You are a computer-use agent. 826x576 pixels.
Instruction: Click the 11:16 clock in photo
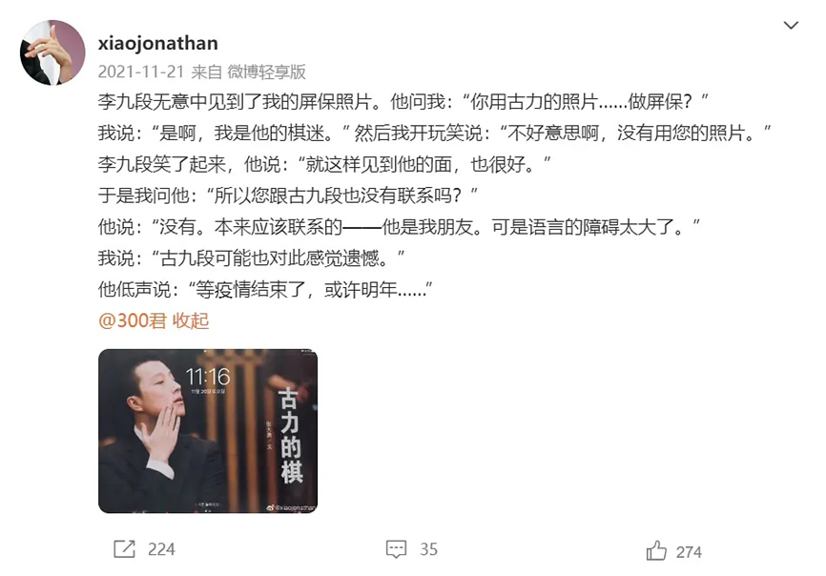(x=208, y=376)
